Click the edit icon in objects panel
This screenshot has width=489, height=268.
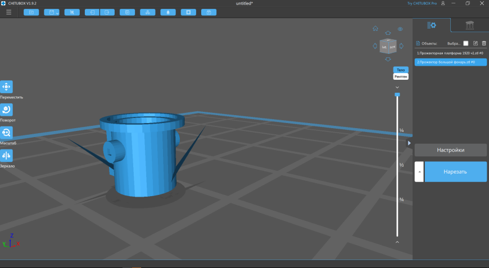[x=476, y=43]
